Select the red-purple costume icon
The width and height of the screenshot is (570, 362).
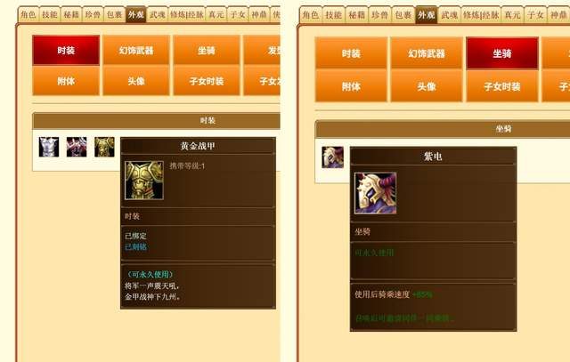pyautogui.click(x=77, y=147)
